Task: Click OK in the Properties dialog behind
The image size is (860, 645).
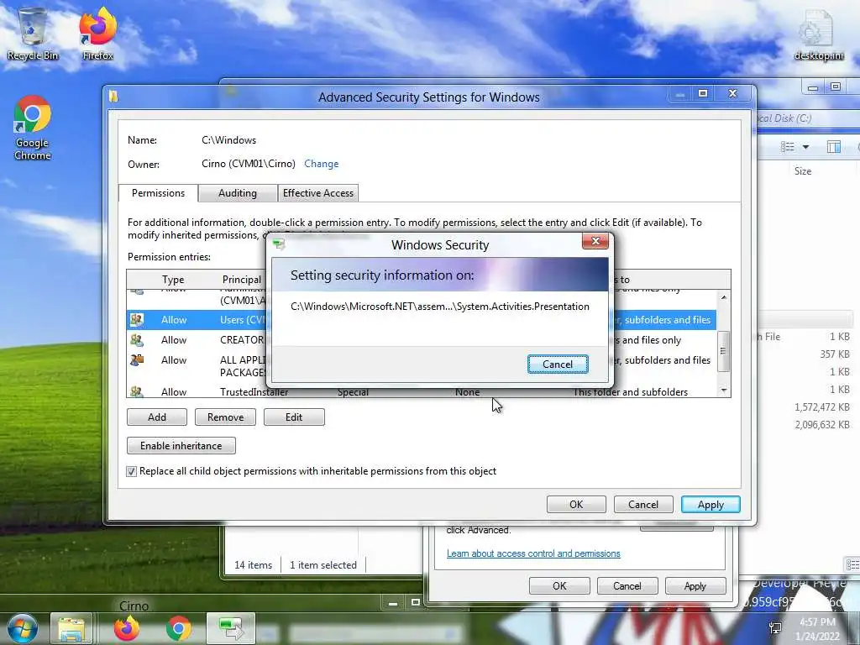Action: click(x=559, y=585)
